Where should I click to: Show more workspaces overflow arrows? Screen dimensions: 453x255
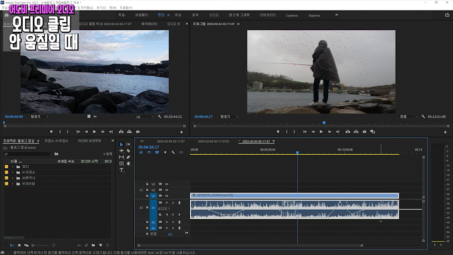point(337,15)
